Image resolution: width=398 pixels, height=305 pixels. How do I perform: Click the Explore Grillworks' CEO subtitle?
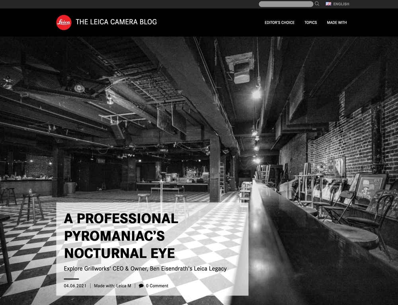click(145, 268)
